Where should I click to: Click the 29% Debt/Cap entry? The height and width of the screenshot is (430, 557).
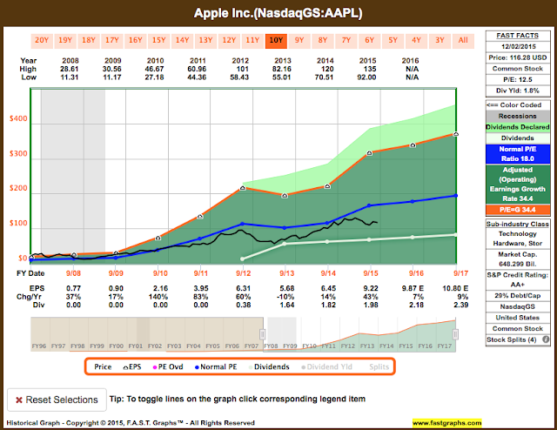tap(518, 296)
